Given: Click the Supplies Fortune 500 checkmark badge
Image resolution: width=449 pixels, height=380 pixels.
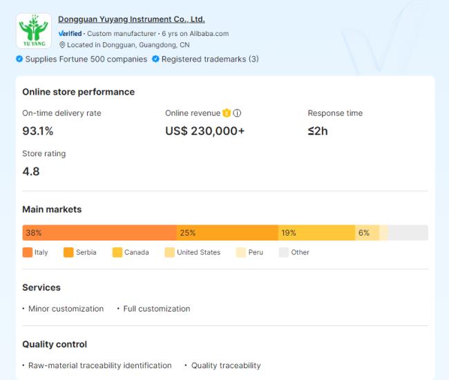Looking at the screenshot, I should point(19,59).
